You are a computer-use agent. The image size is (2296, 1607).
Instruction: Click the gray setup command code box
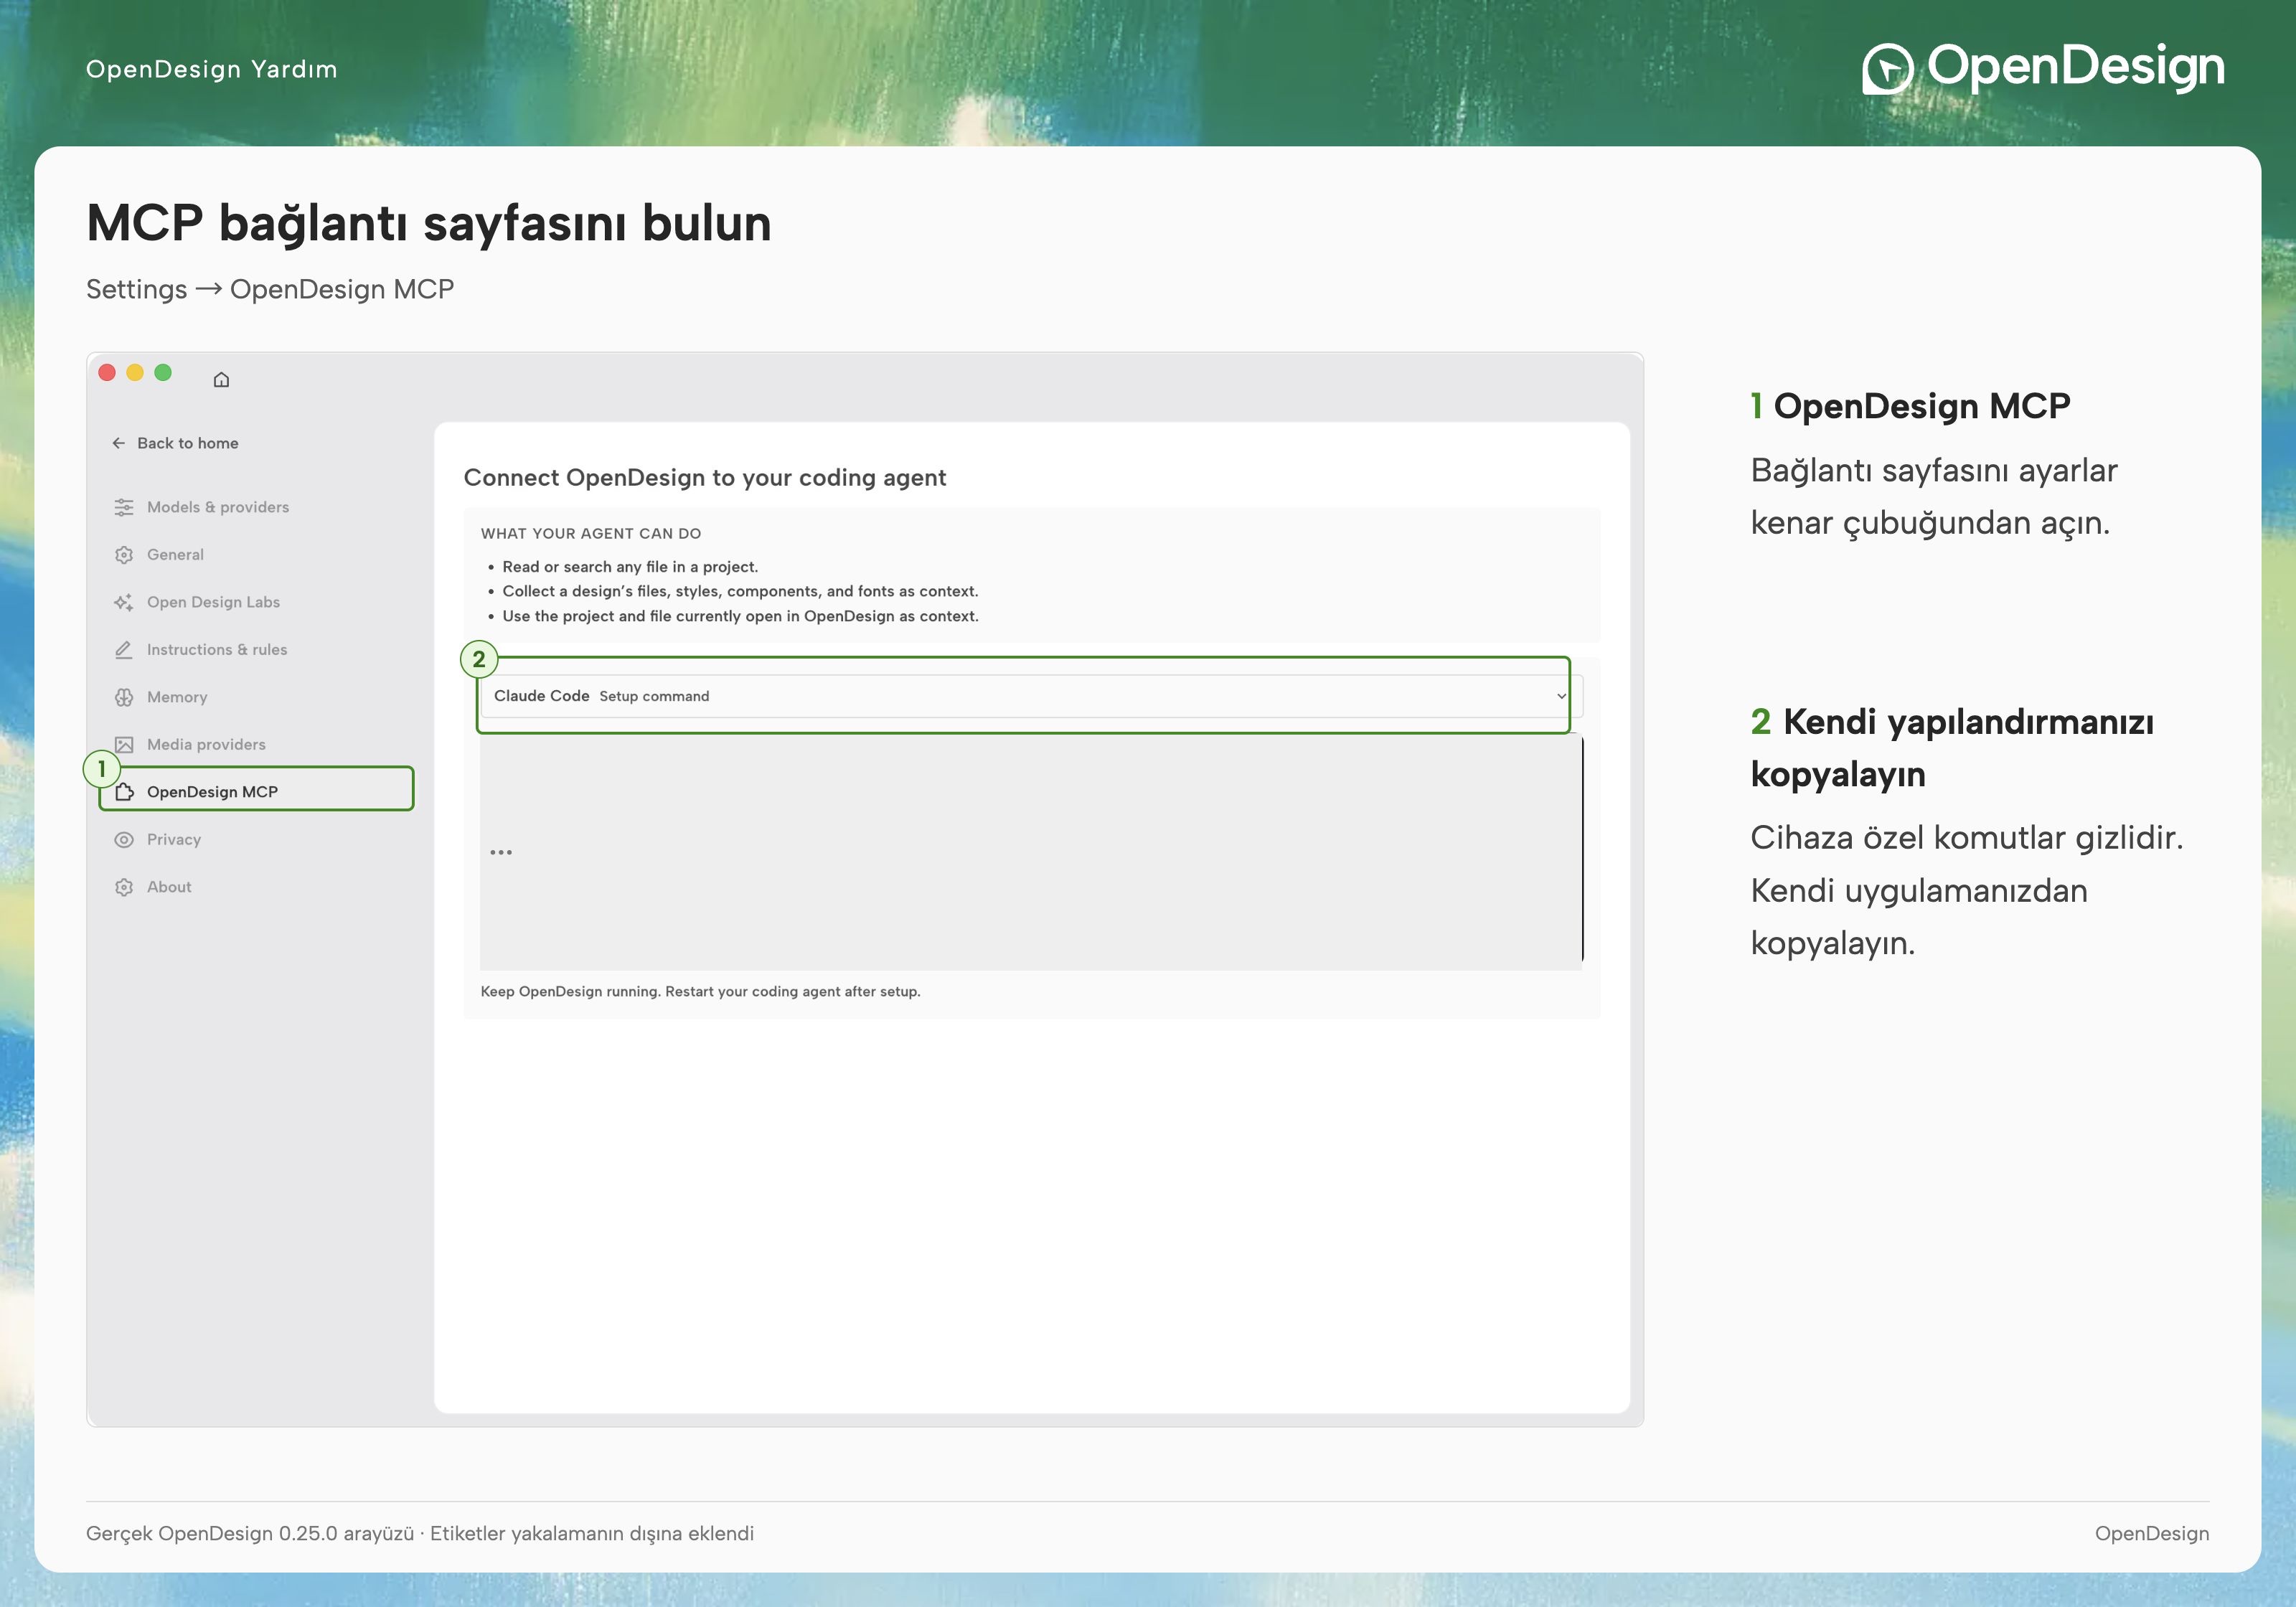[x=1030, y=852]
